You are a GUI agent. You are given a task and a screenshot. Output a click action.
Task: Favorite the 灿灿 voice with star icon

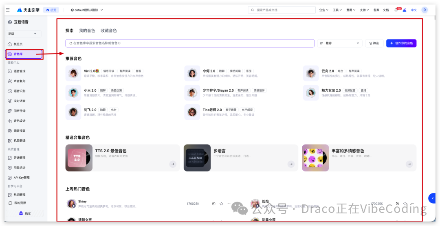pos(405,204)
